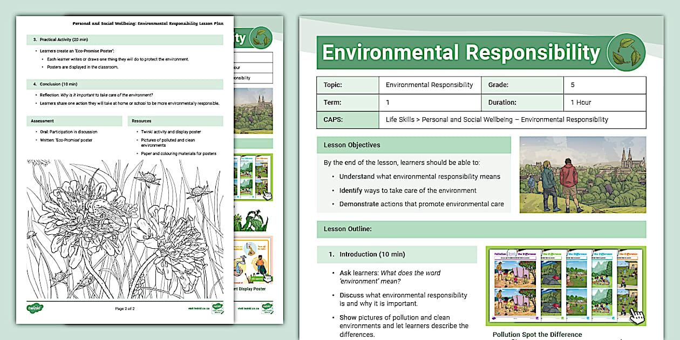
Task: Click the circular leaf icon on the left page header
Action: click(262, 38)
